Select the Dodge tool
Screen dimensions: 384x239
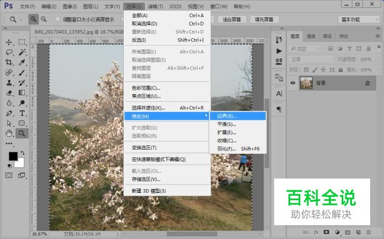point(22,103)
